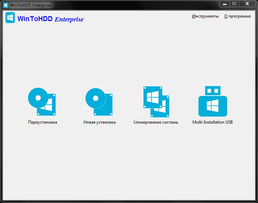Open the Инструменты menu
This screenshot has height=203, width=258.
pos(205,16)
